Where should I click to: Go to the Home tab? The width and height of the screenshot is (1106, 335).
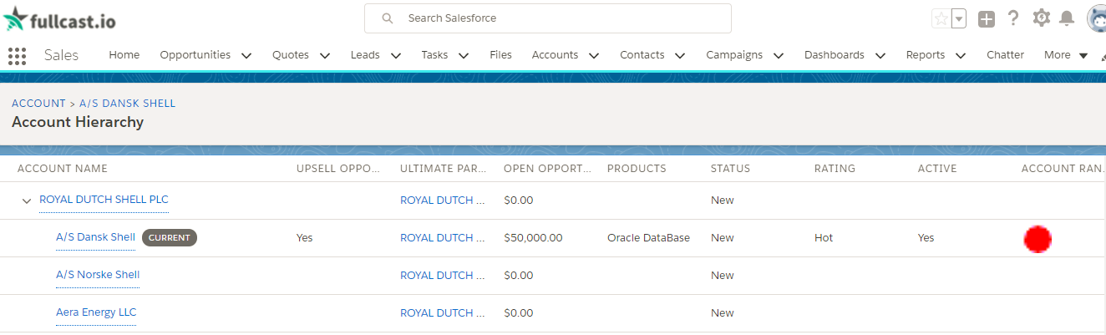coord(124,55)
